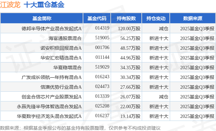Select fund code 025208
The height and width of the screenshot is (131, 216).
pyautogui.click(x=102, y=106)
